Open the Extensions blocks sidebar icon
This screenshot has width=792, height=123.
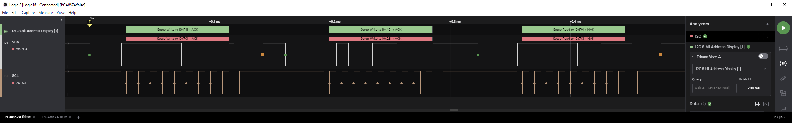[x=783, y=93]
